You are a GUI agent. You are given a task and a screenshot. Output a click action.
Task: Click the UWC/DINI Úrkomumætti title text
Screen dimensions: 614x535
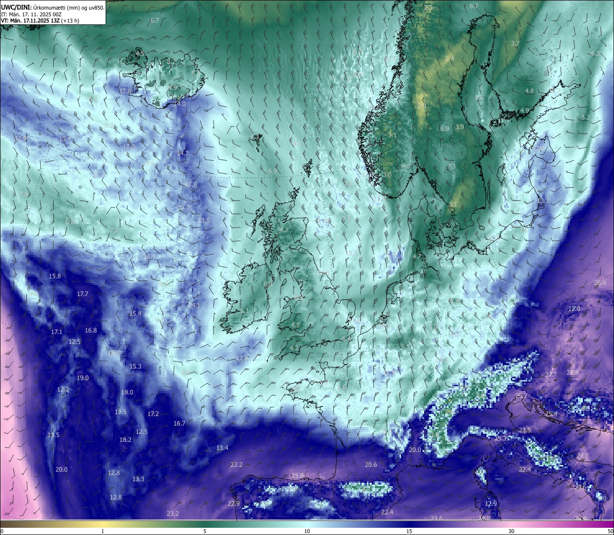pos(52,7)
